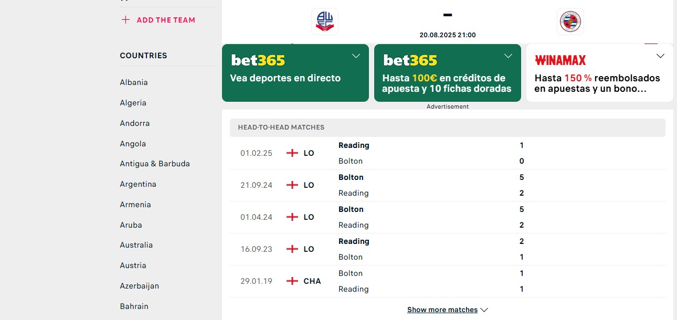Expand the Winamax bonus offer chevron

[660, 56]
